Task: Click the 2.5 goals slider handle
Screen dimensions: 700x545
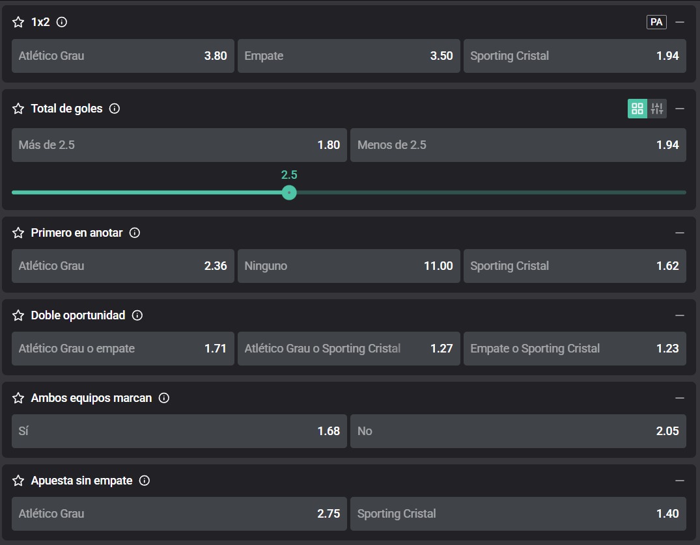Action: coord(289,193)
